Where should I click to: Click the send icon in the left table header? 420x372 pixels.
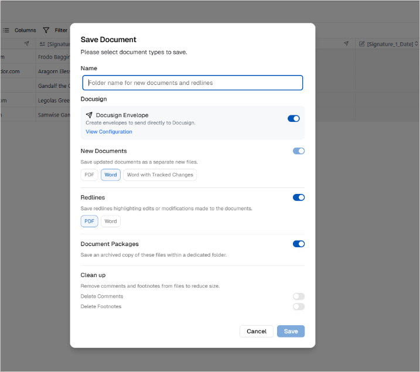26,43
